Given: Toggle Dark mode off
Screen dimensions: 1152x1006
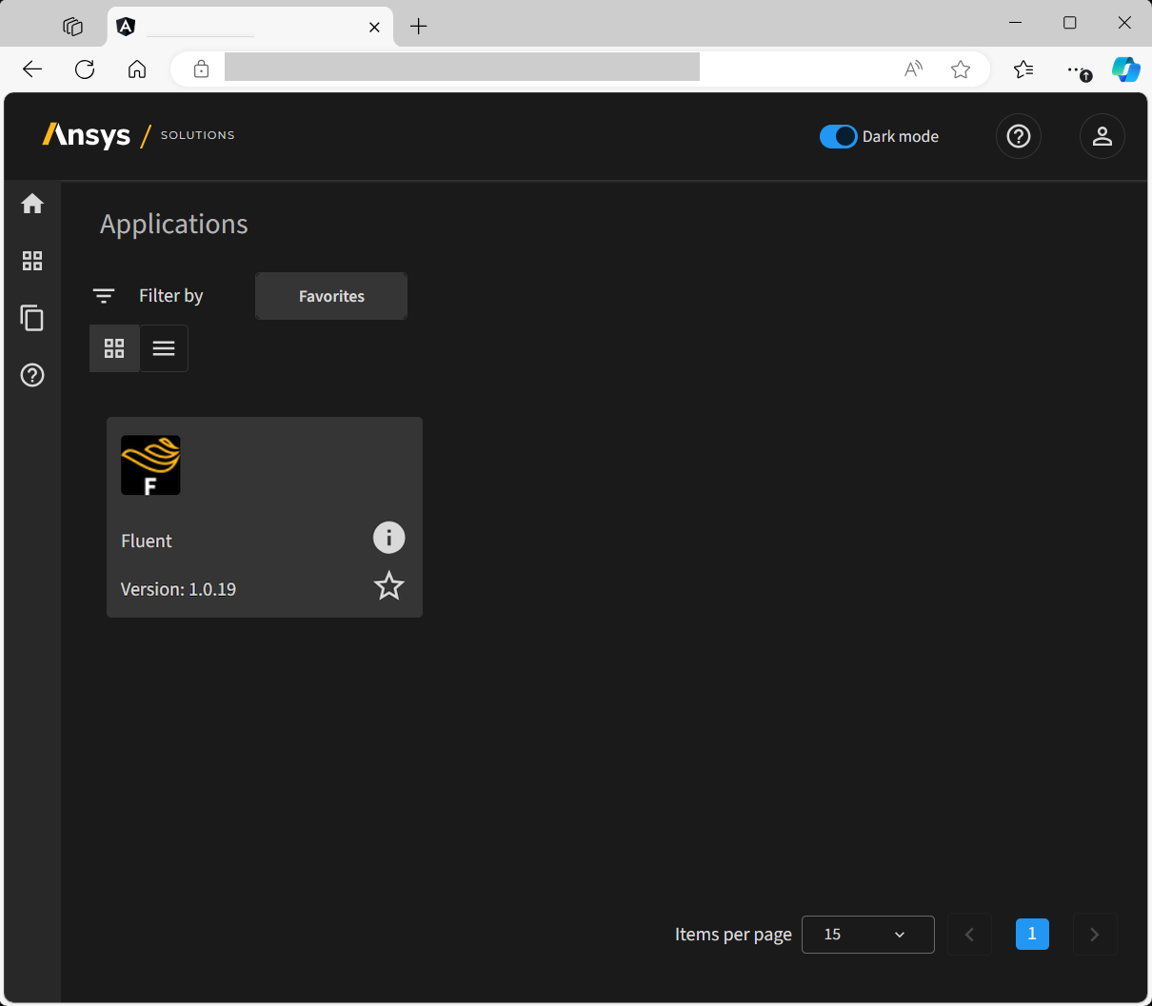Looking at the screenshot, I should (x=838, y=136).
